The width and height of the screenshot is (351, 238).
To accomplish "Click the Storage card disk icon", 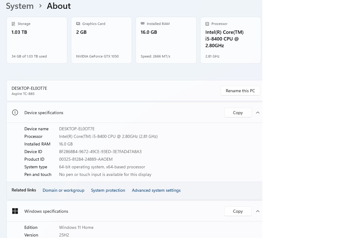I will 13,24.
